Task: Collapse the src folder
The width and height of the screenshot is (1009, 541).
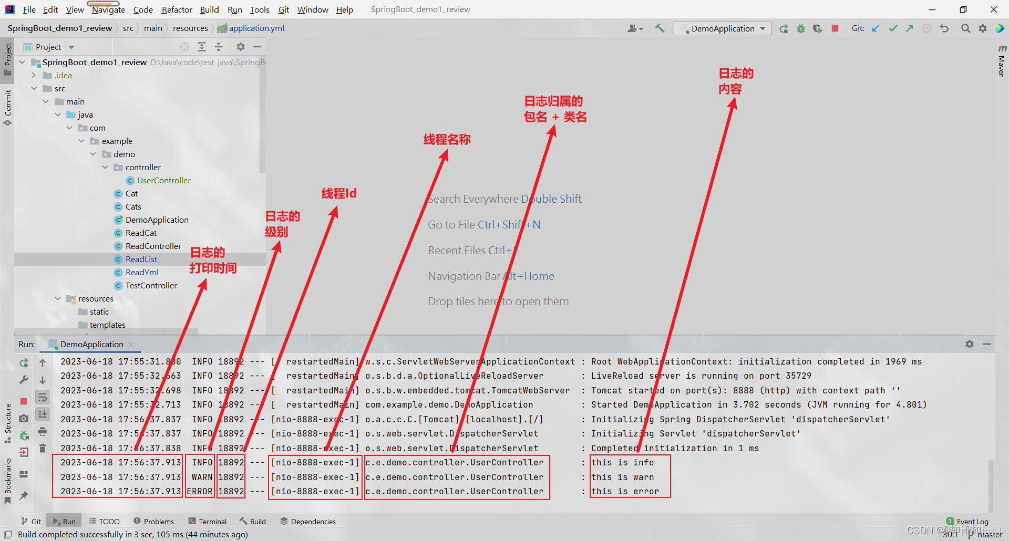Action: [34, 88]
